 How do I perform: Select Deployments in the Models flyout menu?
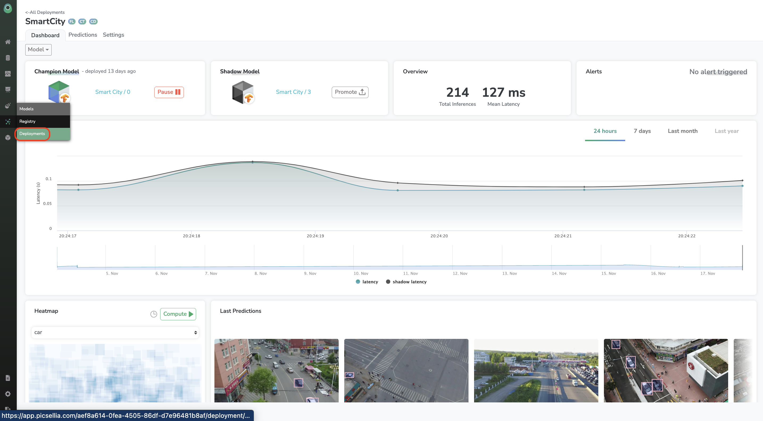(x=32, y=134)
